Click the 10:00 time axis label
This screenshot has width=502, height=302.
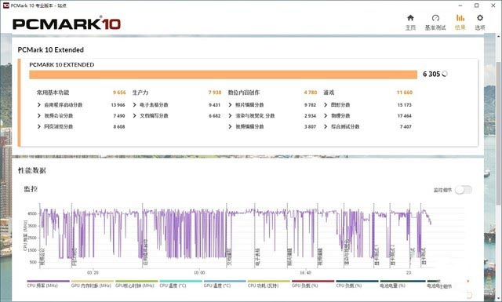pos(199,273)
